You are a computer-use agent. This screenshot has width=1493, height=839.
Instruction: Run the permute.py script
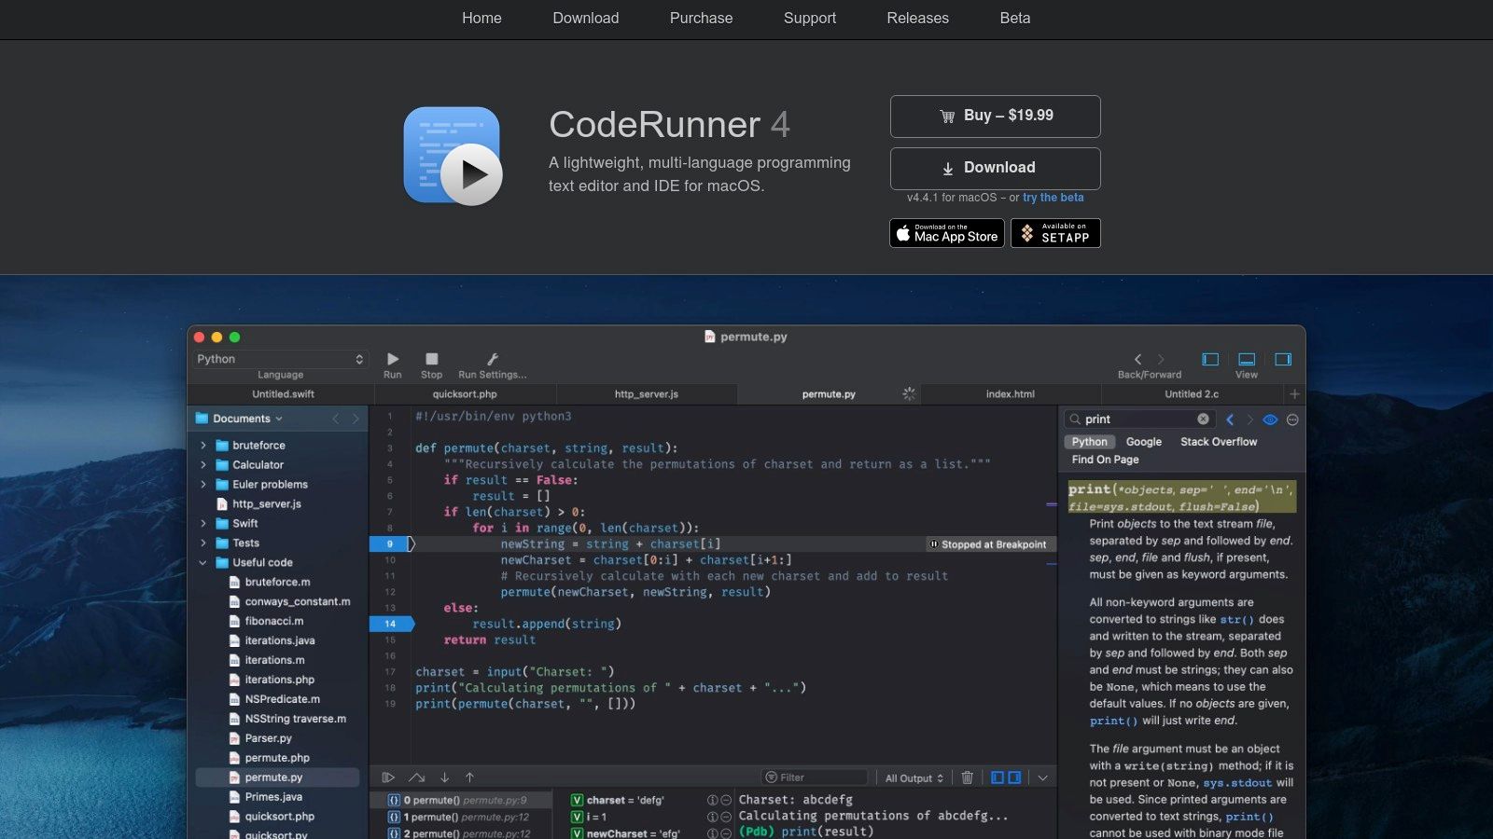(393, 359)
